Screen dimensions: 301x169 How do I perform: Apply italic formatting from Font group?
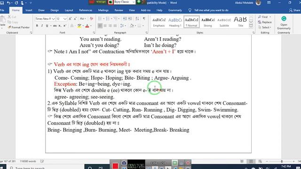click(42, 26)
